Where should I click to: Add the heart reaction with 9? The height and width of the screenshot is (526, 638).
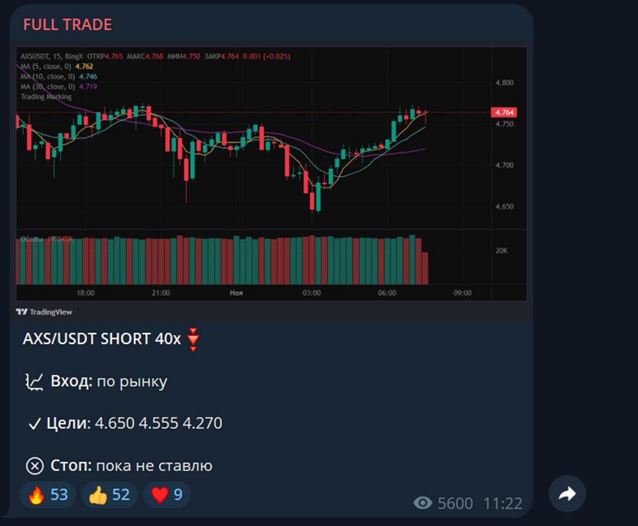click(x=167, y=494)
